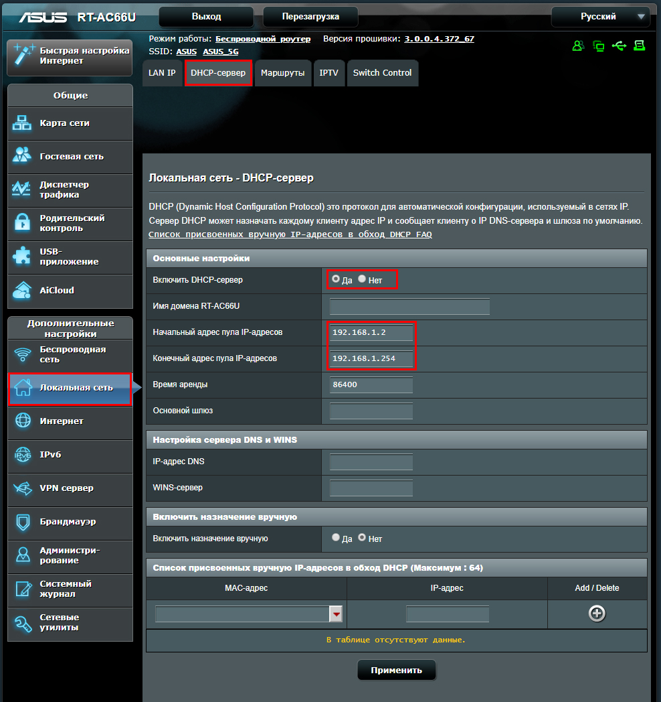Click the Quick Internet Setup wand icon
This screenshot has height=702, width=661.
point(23,55)
